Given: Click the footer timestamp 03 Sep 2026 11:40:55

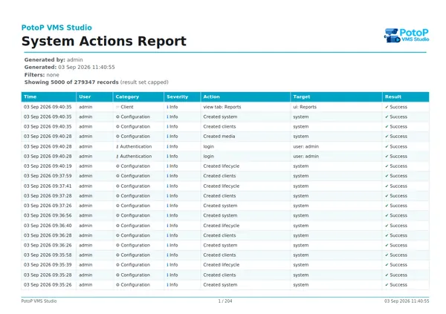Looking at the screenshot, I should (x=407, y=301).
